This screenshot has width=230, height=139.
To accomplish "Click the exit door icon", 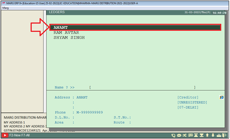I will click(224, 135).
